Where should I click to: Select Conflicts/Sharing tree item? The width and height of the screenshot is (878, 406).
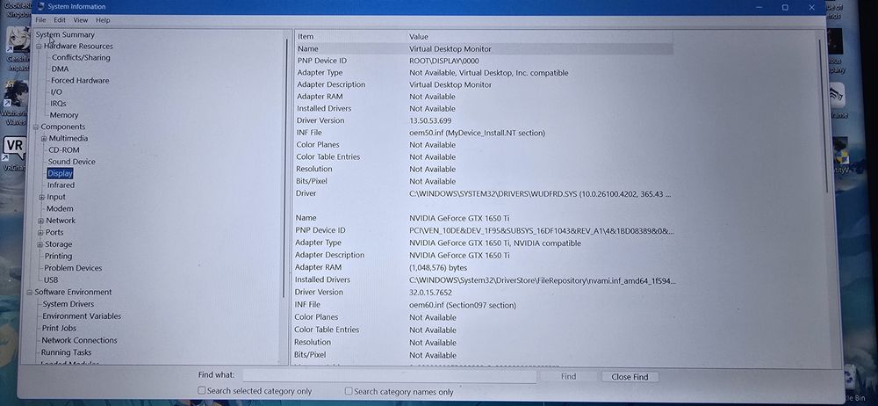coord(81,58)
